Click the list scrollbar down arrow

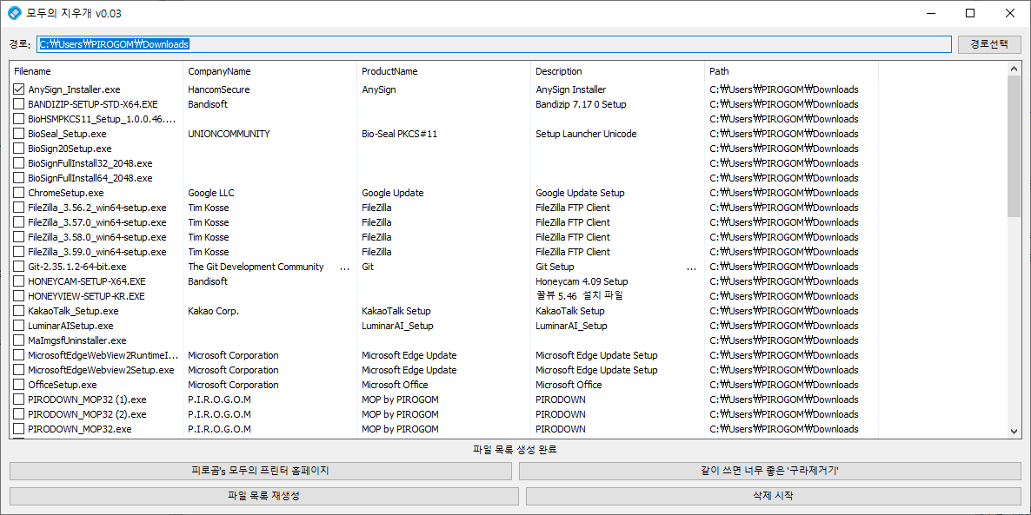(1014, 431)
